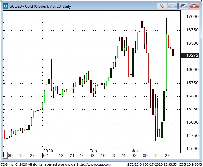Click the Mar month marker on time axis

(135, 151)
